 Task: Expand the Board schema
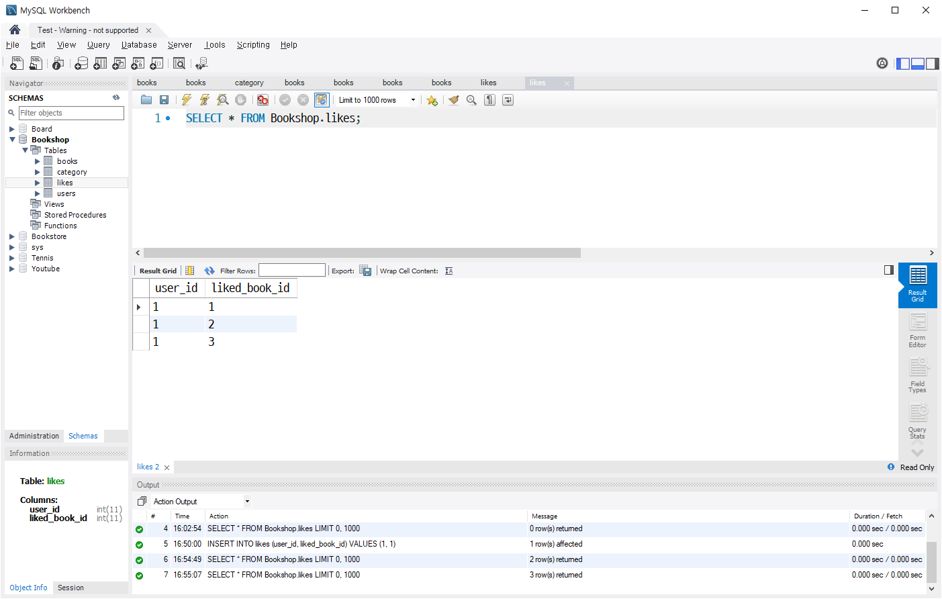[x=11, y=129]
